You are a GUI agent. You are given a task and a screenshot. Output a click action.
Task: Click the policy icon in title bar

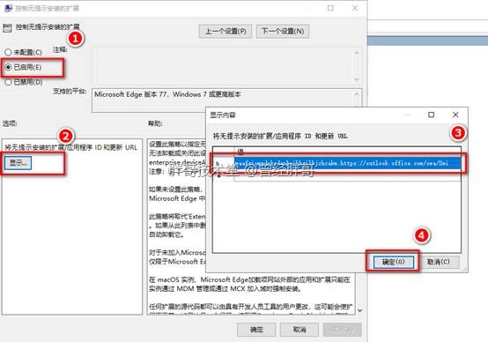tap(8, 8)
